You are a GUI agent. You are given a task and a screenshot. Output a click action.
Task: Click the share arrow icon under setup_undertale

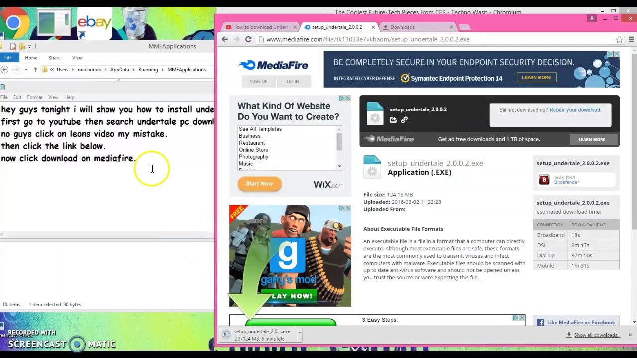coord(393,120)
